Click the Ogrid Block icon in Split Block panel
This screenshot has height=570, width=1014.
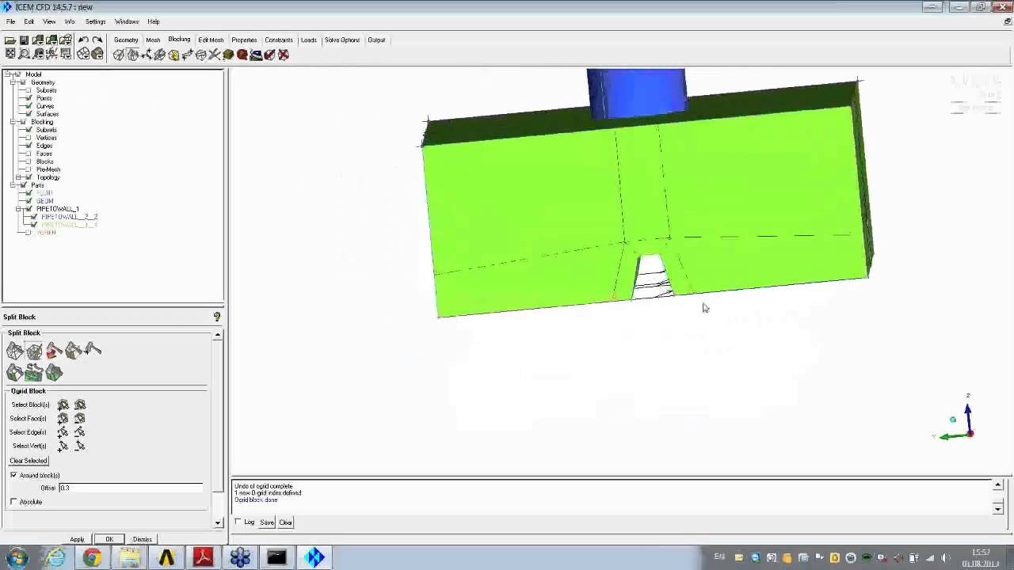[34, 351]
